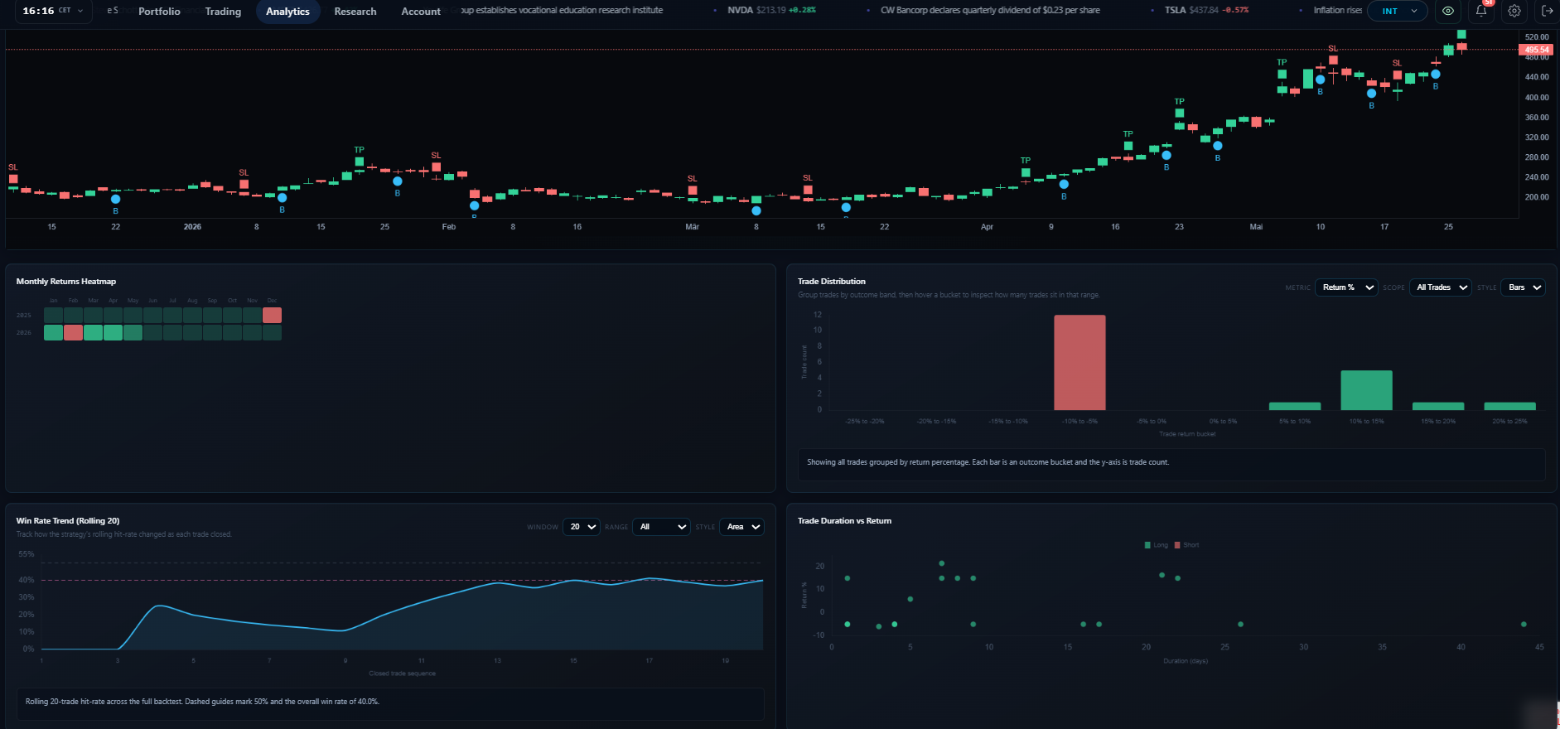Open the Research tab
The width and height of the screenshot is (1560, 729).
pyautogui.click(x=355, y=12)
